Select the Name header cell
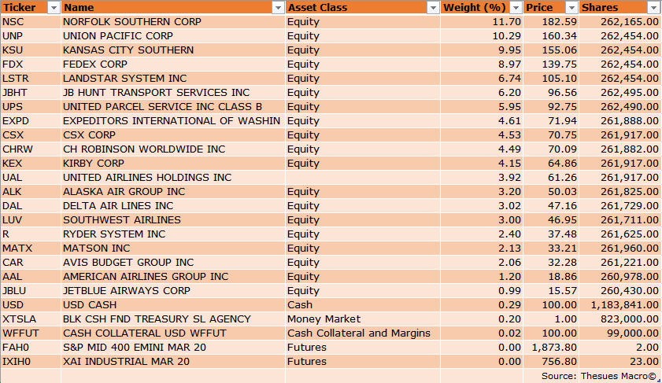The height and width of the screenshot is (383, 662). [173, 8]
